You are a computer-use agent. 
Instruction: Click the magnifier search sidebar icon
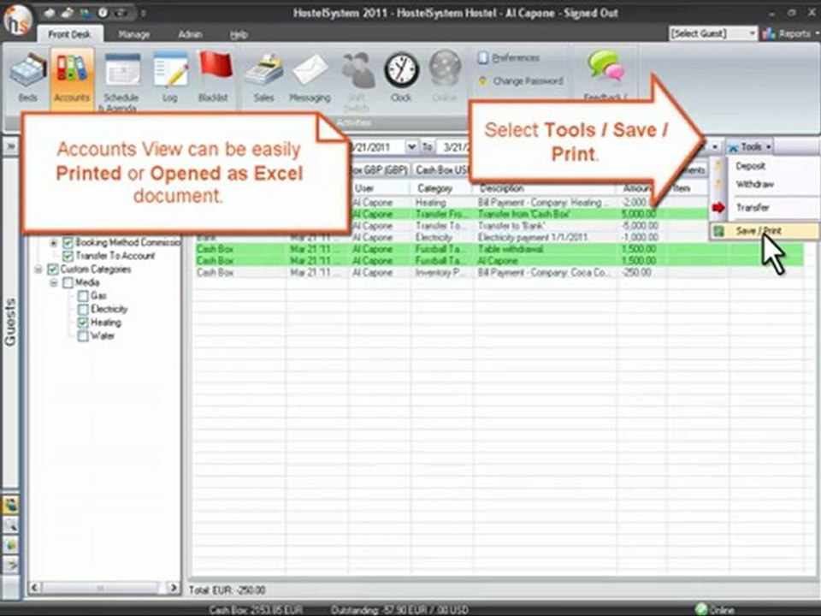pyautogui.click(x=10, y=524)
